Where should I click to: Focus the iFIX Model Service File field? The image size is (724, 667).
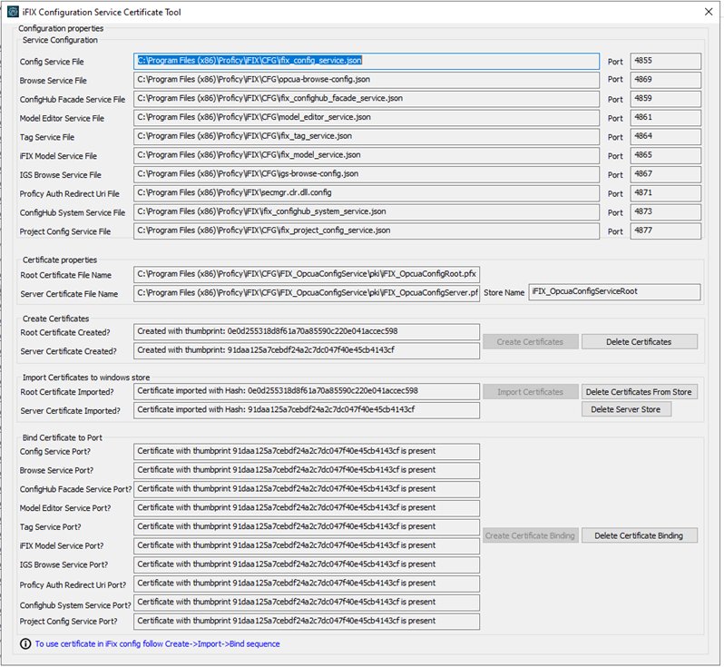367,156
